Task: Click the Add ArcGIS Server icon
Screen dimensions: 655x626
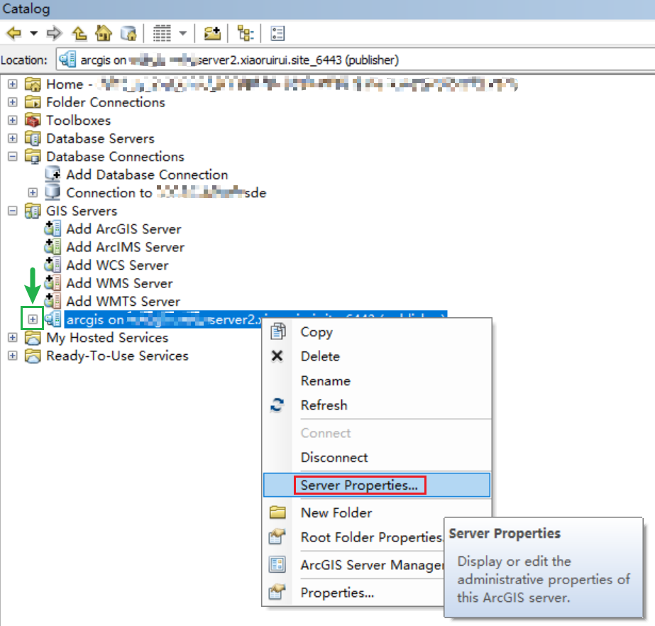Action: pyautogui.click(x=53, y=229)
